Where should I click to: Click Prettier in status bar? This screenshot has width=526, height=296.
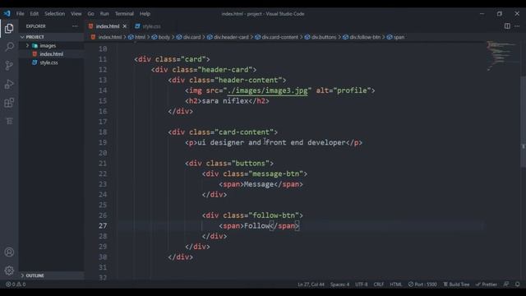click(x=486, y=284)
